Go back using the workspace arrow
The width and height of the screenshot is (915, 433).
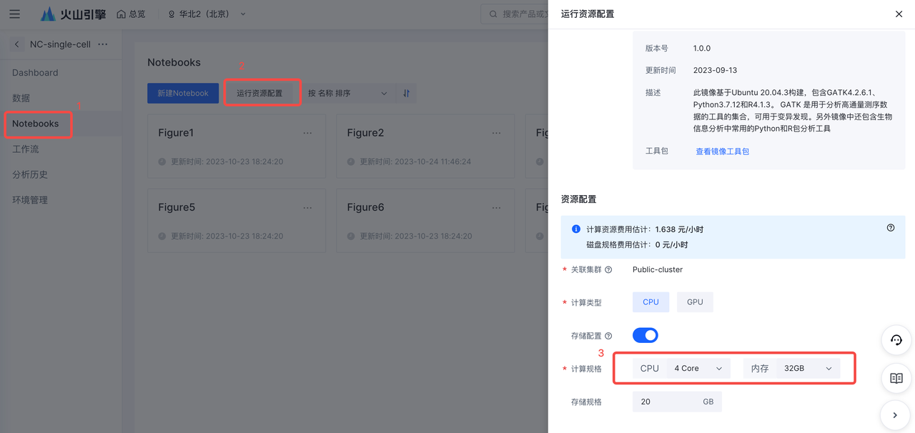click(17, 44)
